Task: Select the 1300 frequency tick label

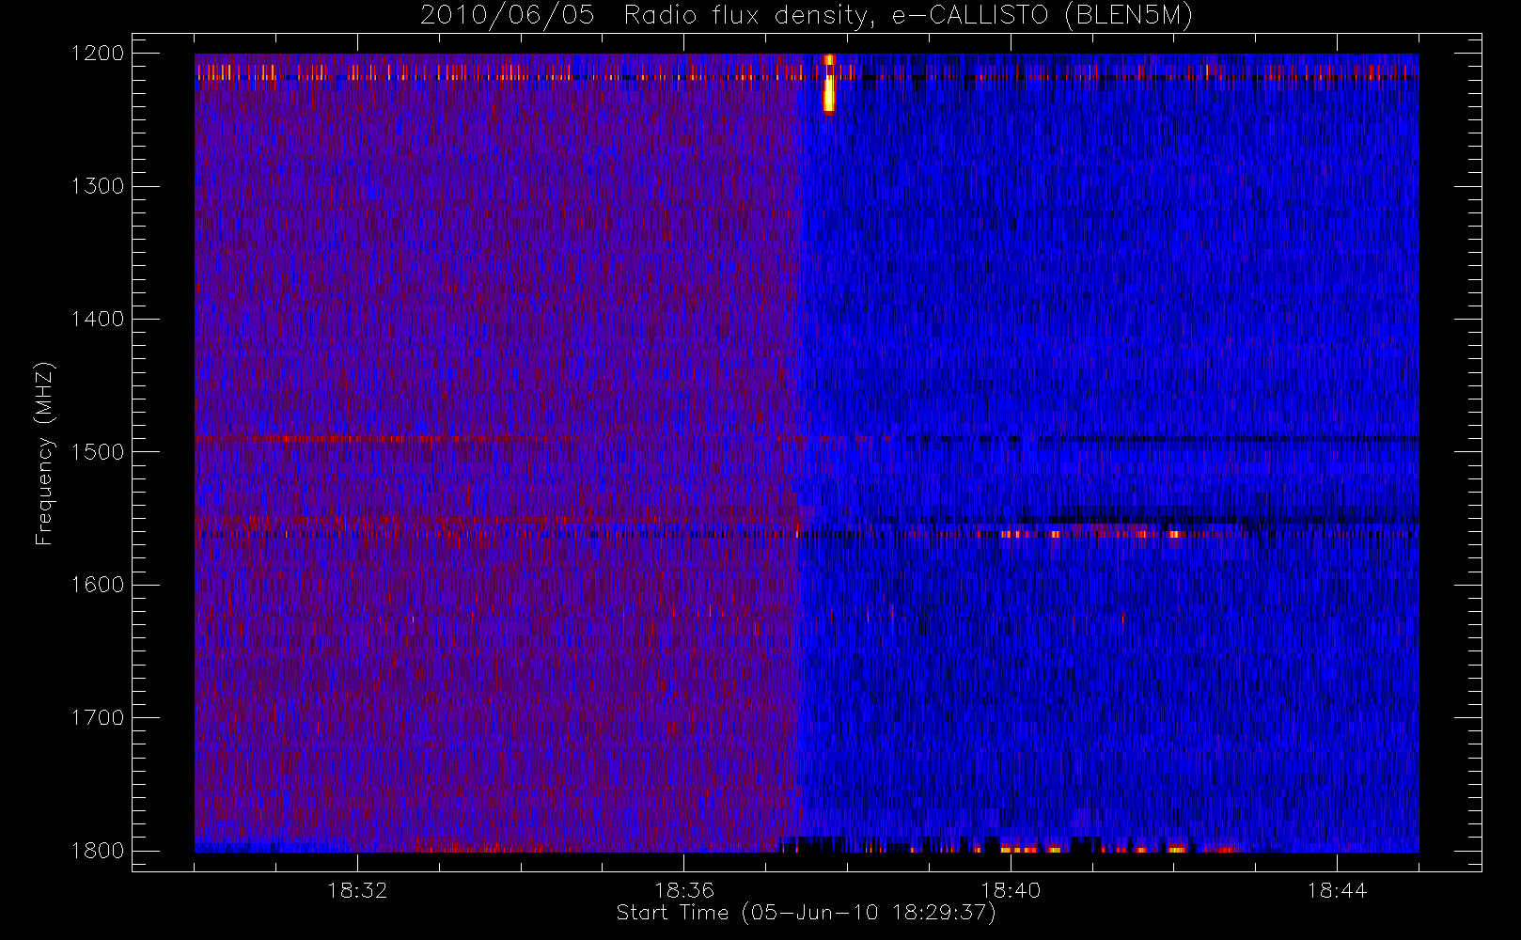Action: click(98, 186)
